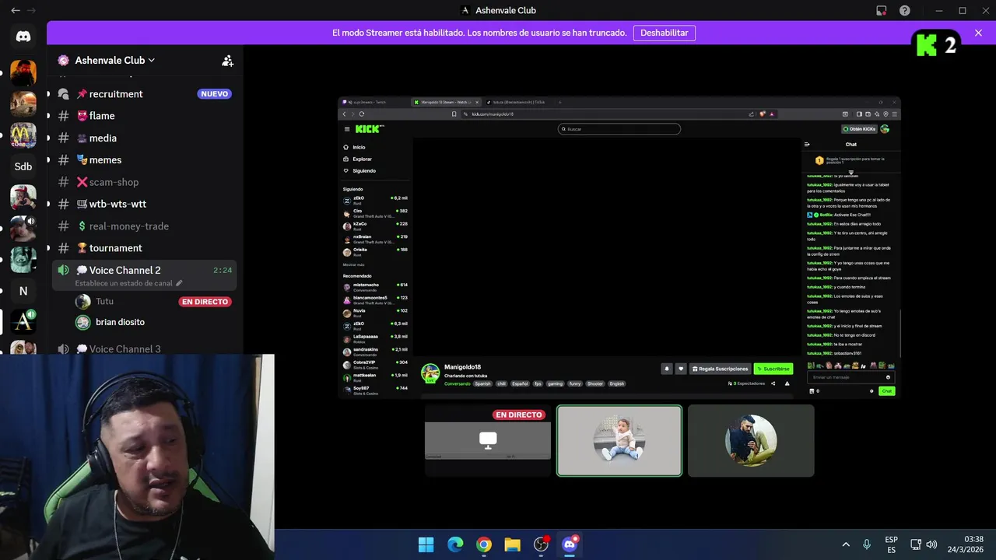
Task: Click the reload icon in shared browser
Action: (x=361, y=114)
